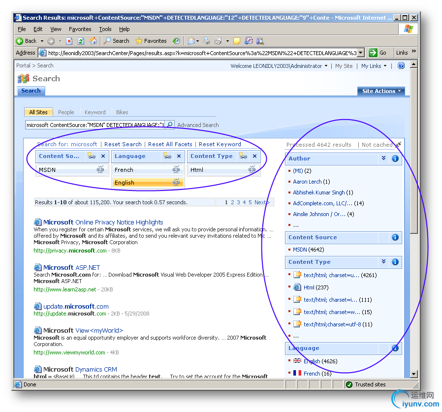Image resolution: width=442 pixels, height=412 pixels.
Task: Toggle exclude on Html facet value
Action: [x=252, y=169]
